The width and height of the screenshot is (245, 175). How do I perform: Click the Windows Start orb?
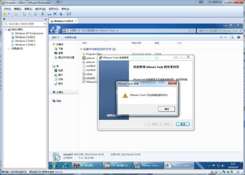pyautogui.click(x=53, y=165)
